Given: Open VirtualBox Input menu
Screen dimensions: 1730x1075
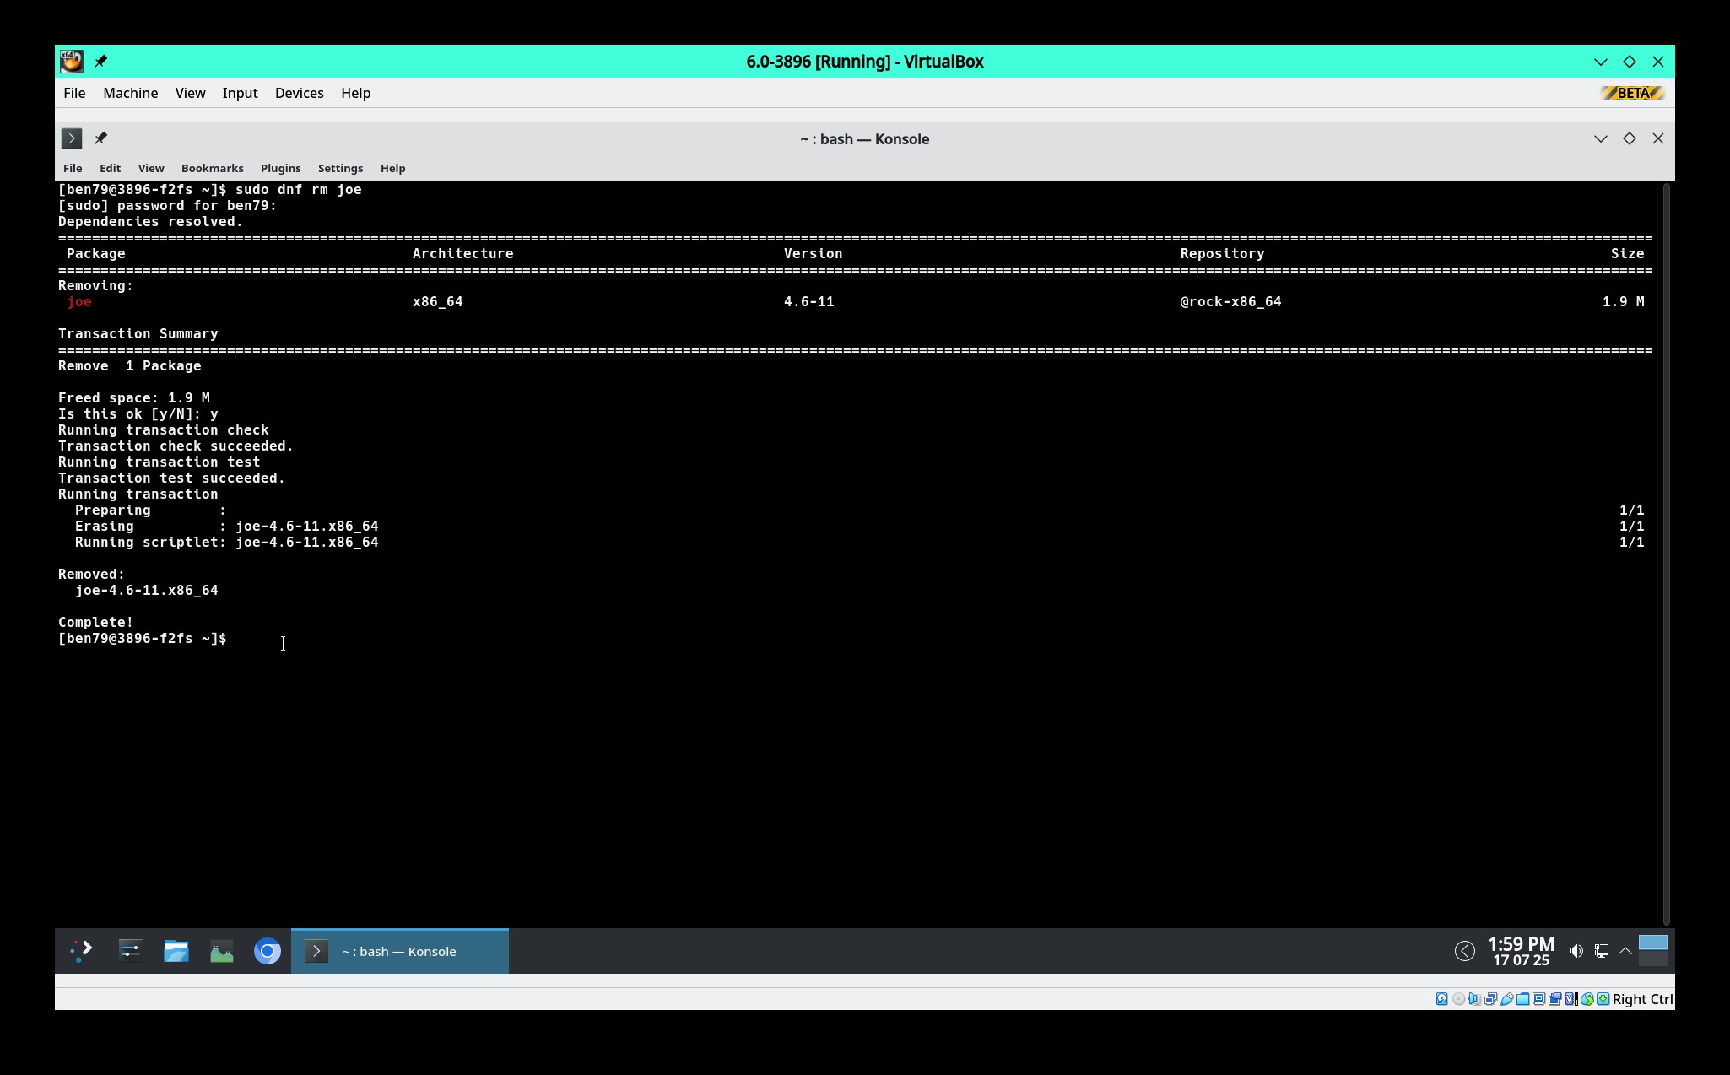Looking at the screenshot, I should 240,93.
